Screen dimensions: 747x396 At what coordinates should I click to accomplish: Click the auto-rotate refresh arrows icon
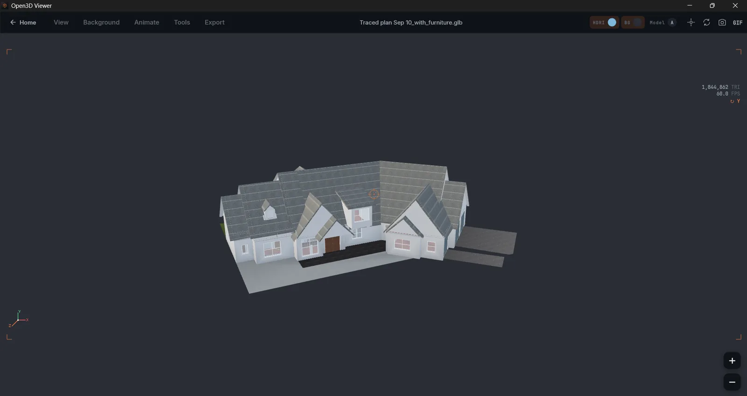[x=706, y=22]
